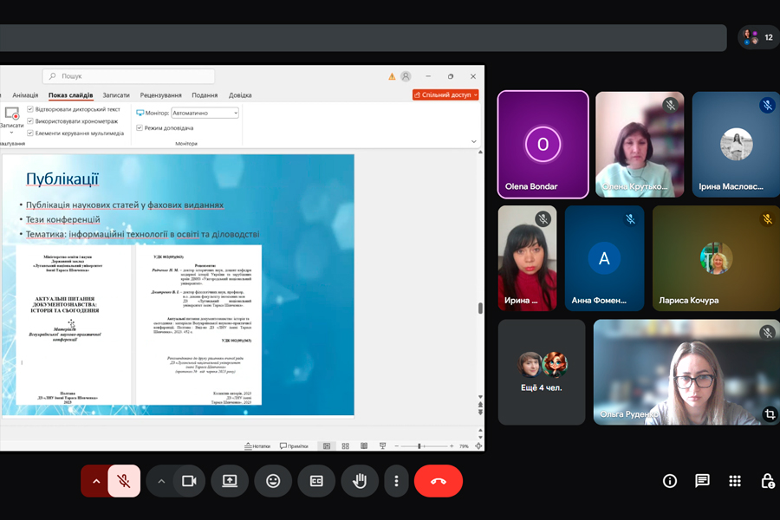Open the Примітки comments pane
Image resolution: width=780 pixels, height=520 pixels.
coord(294,445)
